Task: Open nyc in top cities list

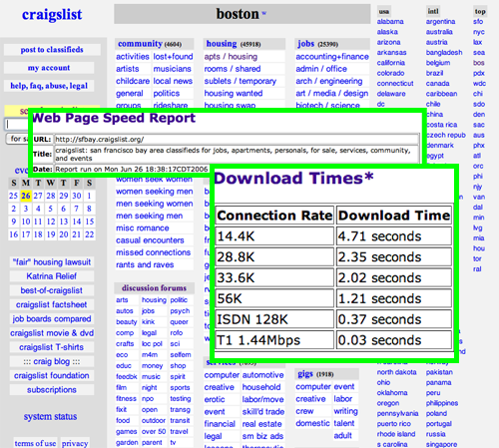Action: 479,32
